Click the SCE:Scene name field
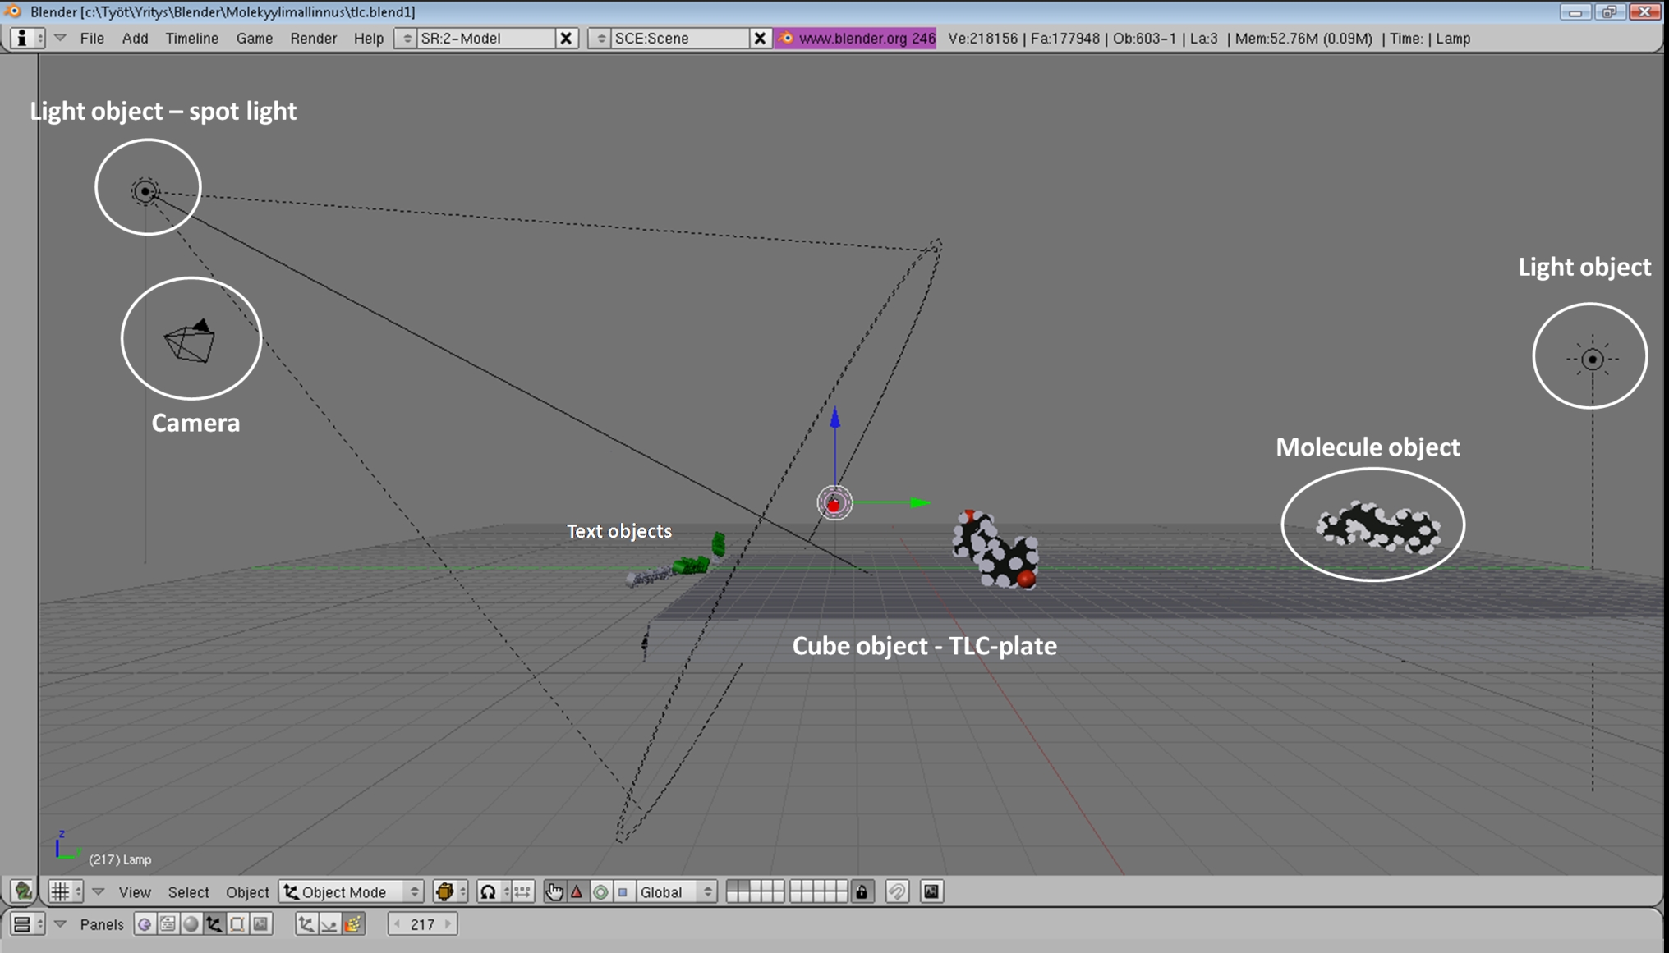The image size is (1669, 953). tap(680, 39)
